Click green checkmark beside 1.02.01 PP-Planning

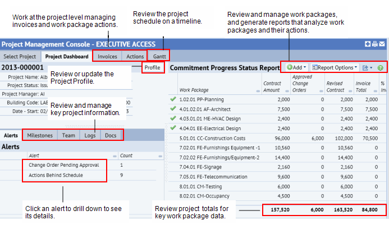173,99
